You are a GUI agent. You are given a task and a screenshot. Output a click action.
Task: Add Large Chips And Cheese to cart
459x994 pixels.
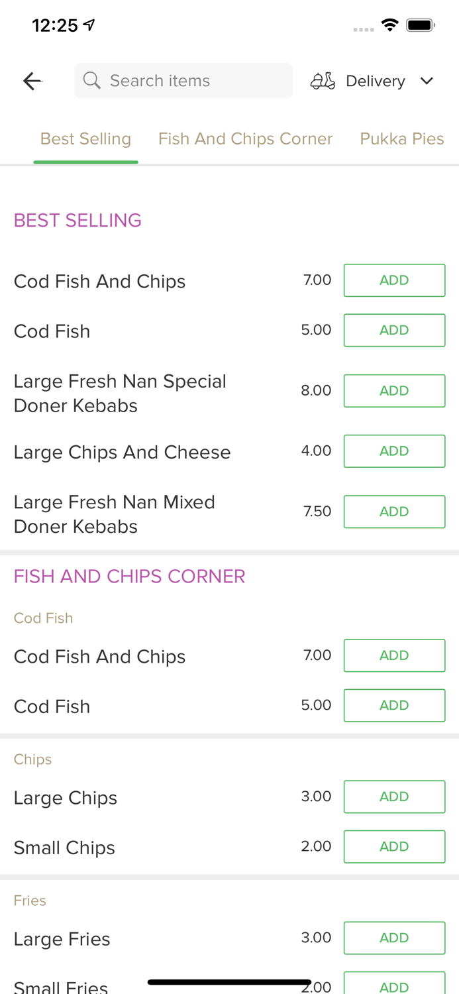click(394, 451)
